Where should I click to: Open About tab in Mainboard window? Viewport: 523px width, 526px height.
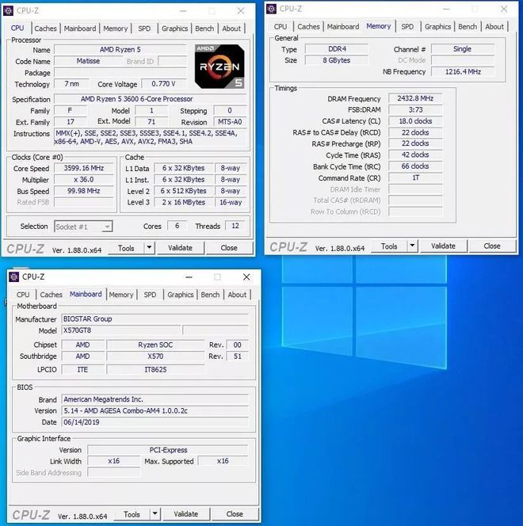237,295
